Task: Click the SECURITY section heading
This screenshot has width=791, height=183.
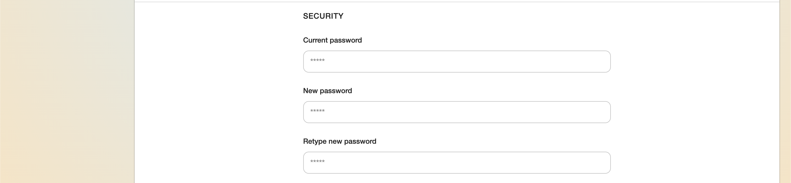Action: [x=323, y=16]
